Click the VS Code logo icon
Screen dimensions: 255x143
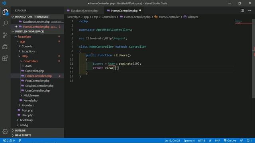tap(4, 3)
